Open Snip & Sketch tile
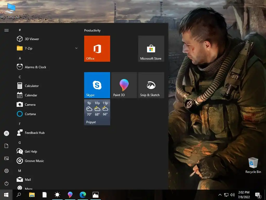Screen dimensions: 266x200 pyautogui.click(x=151, y=85)
